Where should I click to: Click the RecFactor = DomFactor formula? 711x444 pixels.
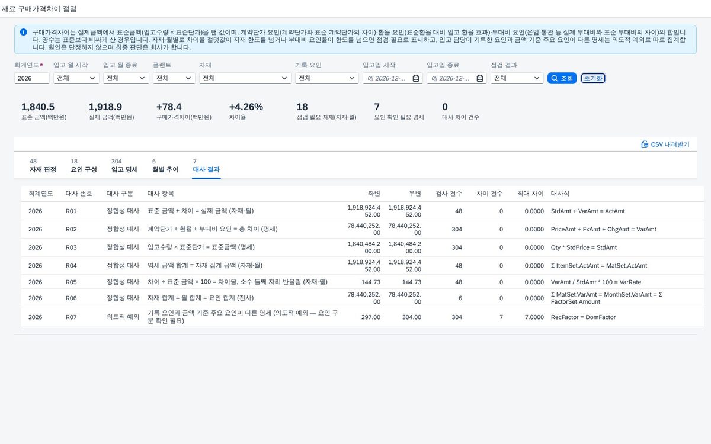pos(583,317)
